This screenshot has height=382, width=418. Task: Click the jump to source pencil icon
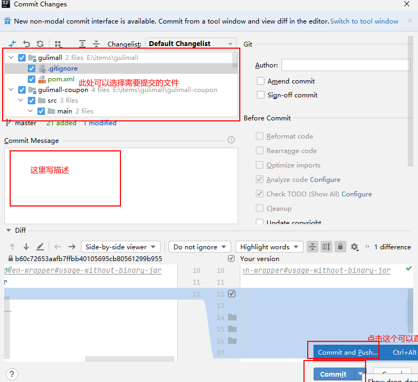point(40,247)
